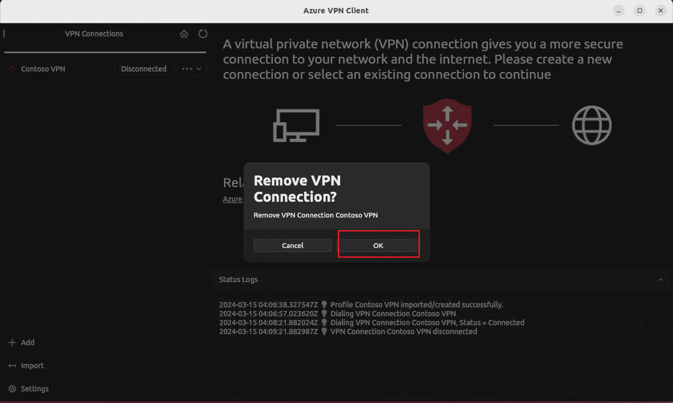This screenshot has width=673, height=403.
Task: Close the Azure VPN Client window
Action: tap(661, 11)
